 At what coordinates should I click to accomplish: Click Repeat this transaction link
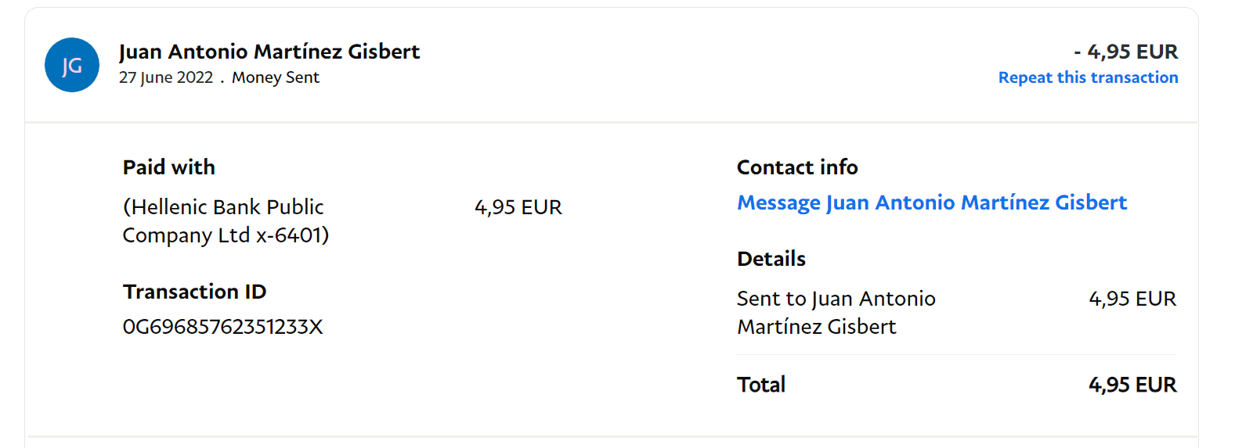click(x=1088, y=77)
